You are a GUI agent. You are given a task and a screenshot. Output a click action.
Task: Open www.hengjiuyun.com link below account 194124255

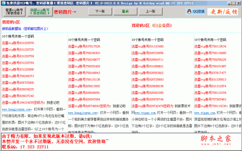[x=17, y=109]
